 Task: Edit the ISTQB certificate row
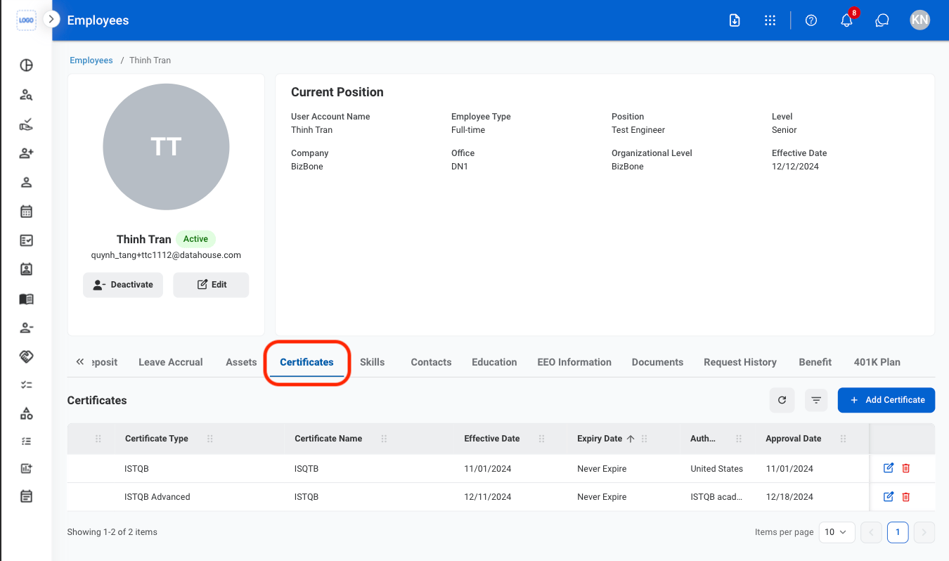tap(889, 468)
